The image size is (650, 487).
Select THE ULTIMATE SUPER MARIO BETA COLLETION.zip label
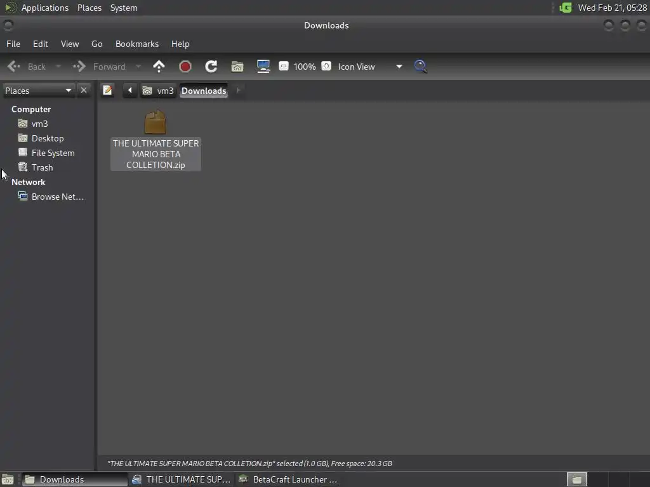156,154
